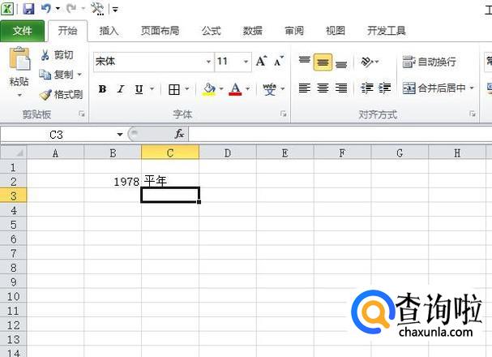Click the Decrease Font Size icon
Viewport: 492px width, 357px height.
(x=279, y=61)
